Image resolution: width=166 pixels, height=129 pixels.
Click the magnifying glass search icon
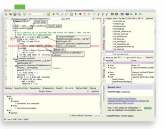131,14
